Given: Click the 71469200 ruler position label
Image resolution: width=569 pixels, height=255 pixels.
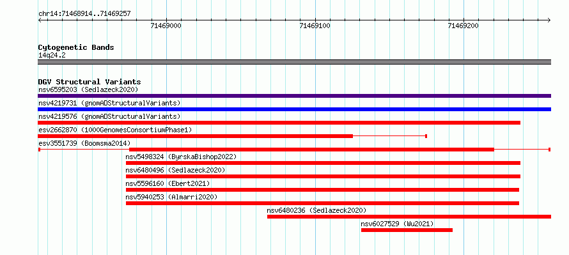Looking at the screenshot, I should (x=464, y=26).
